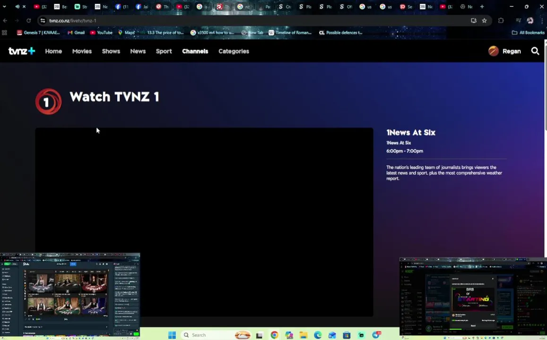Open Task View on the taskbar
This screenshot has width=547, height=340.
coord(259,335)
